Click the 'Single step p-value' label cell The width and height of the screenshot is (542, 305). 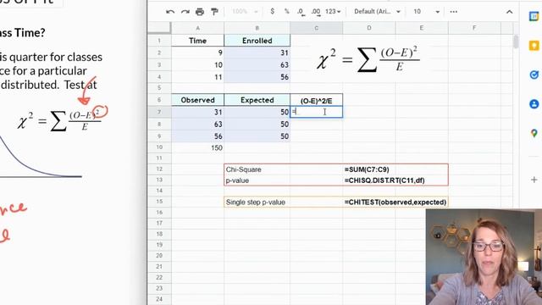tap(257, 202)
